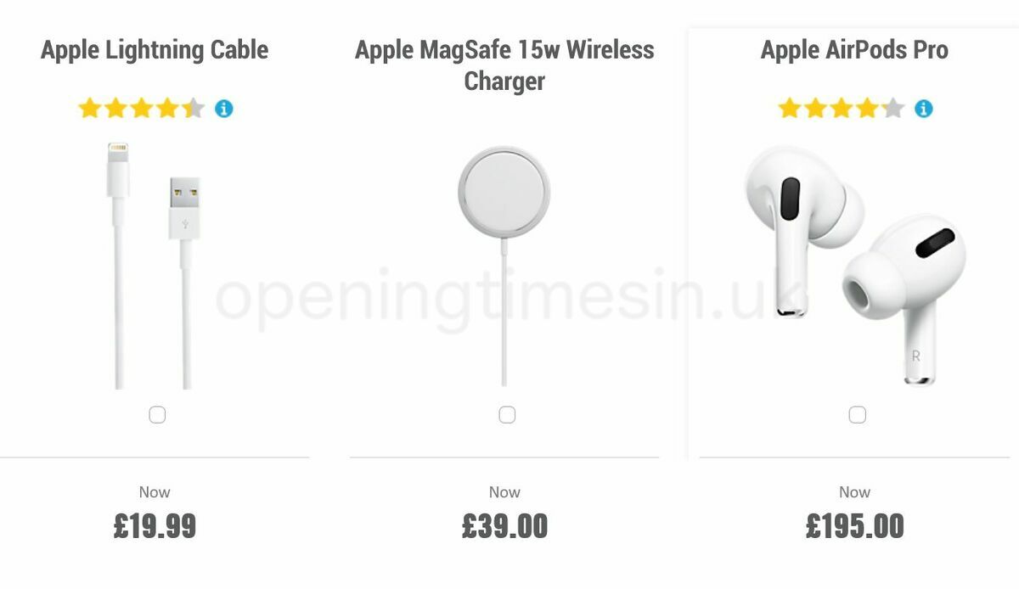Viewport: 1019px width, 589px height.
Task: Click the first star on Lightning Cable rating
Action: 91,107
